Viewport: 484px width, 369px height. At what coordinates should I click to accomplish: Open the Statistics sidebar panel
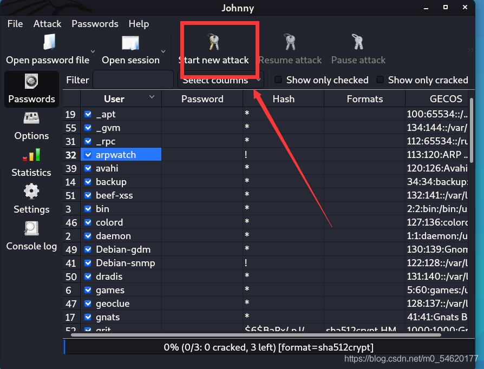(x=31, y=163)
